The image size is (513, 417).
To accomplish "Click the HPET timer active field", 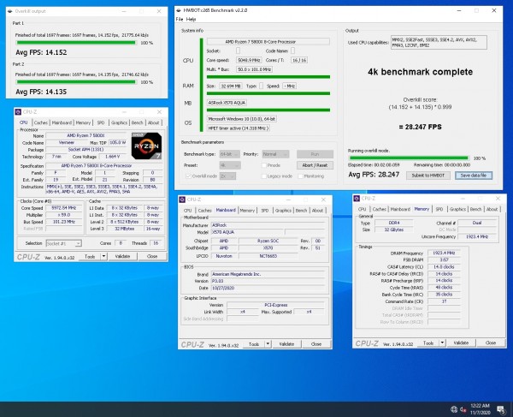I will [x=239, y=128].
